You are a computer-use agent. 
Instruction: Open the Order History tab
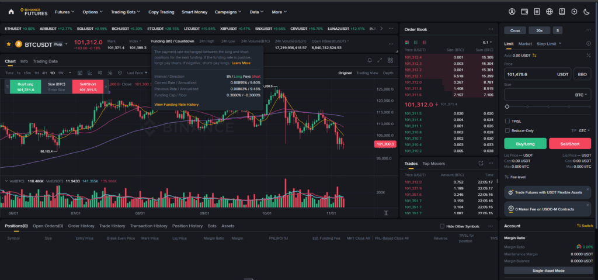coord(81,226)
